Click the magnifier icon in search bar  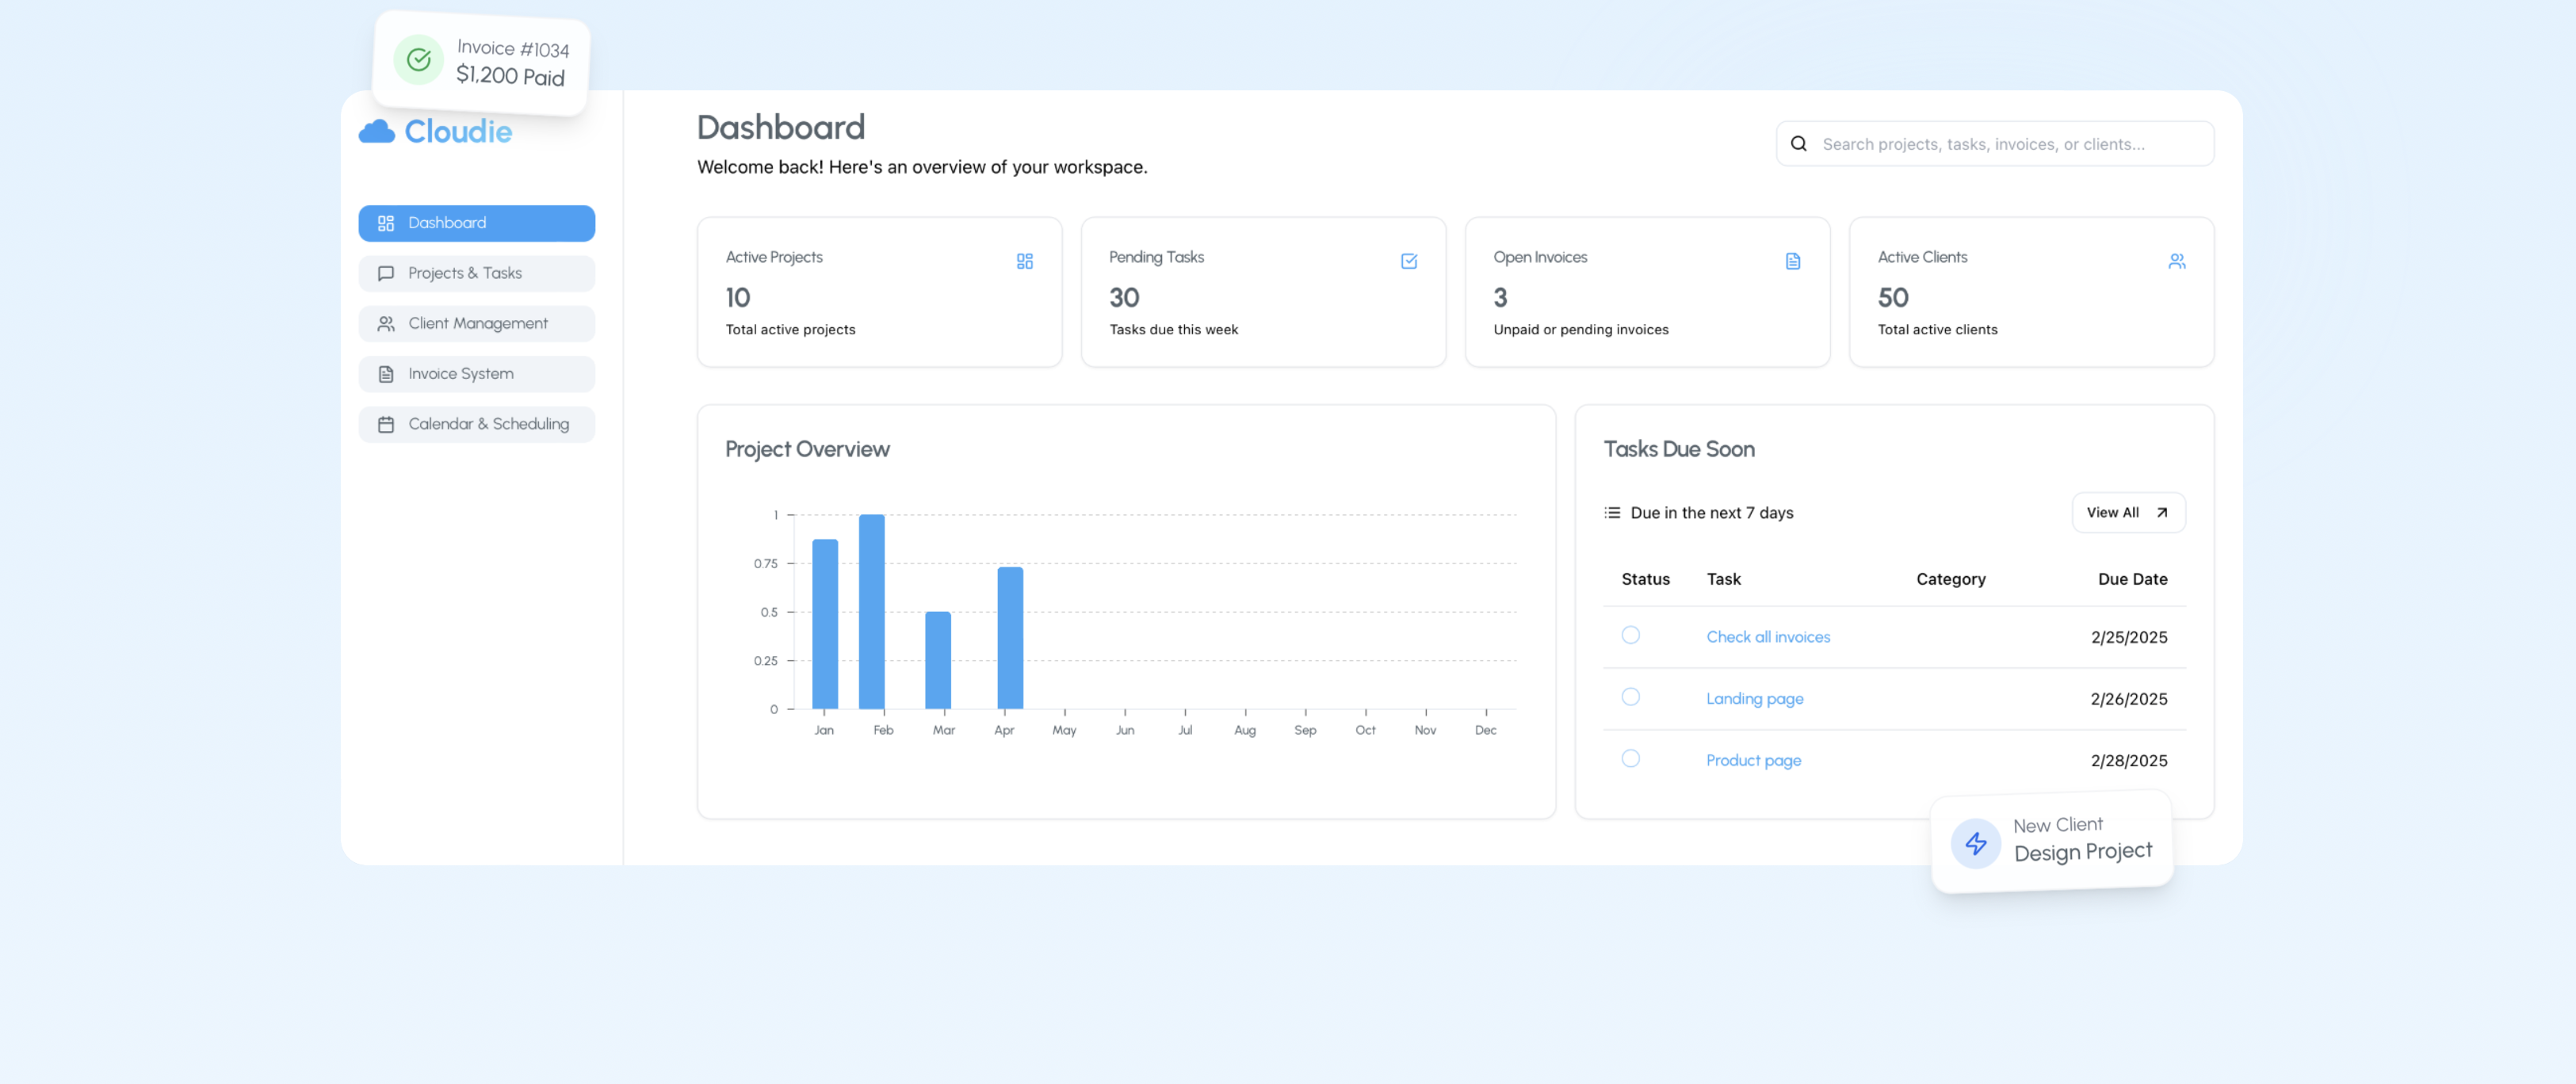coord(1798,144)
